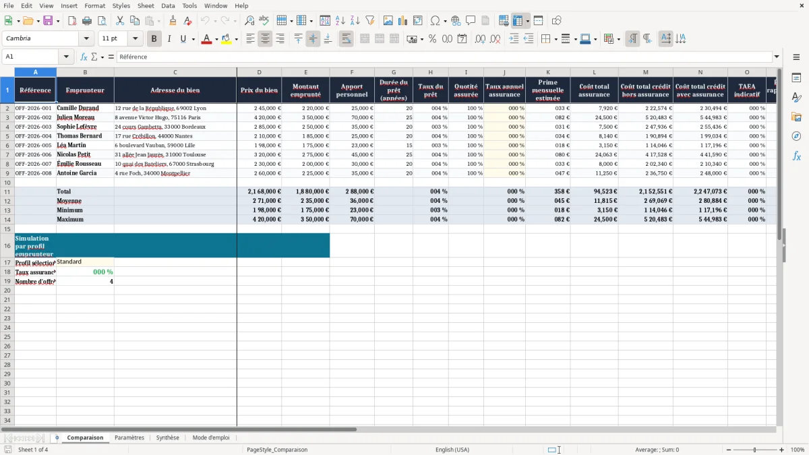
Task: Toggle Print Preview icon
Action: [102, 21]
